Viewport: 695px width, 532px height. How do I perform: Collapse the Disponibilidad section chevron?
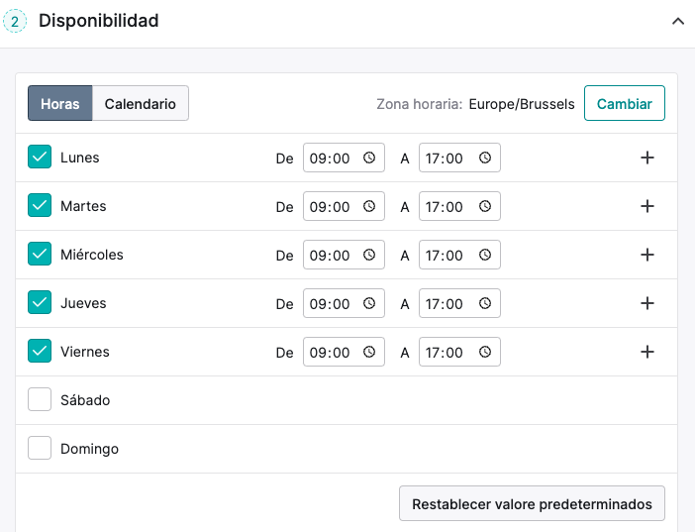click(x=678, y=21)
